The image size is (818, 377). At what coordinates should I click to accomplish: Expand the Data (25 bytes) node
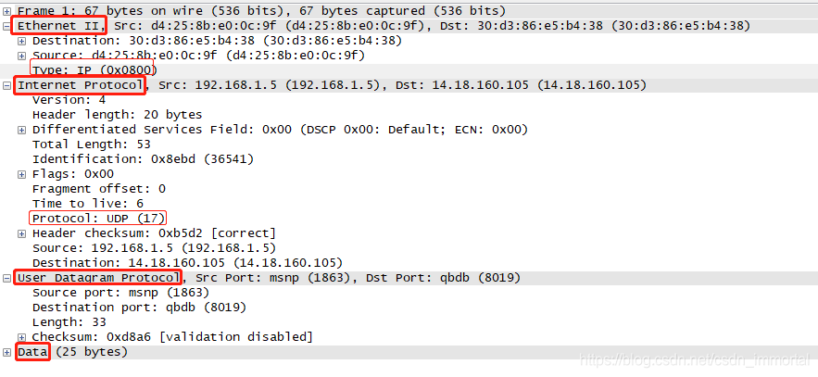pyautogui.click(x=6, y=353)
